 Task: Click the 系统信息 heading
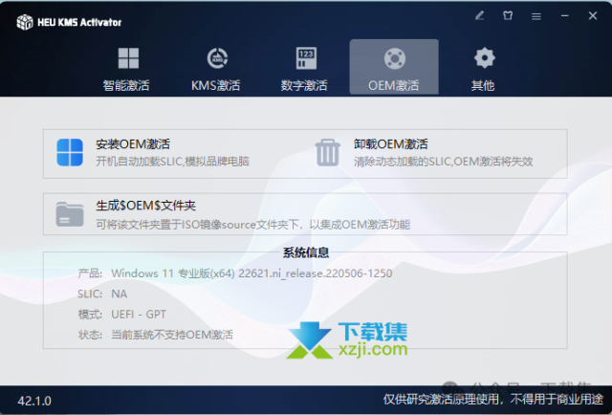point(306,252)
